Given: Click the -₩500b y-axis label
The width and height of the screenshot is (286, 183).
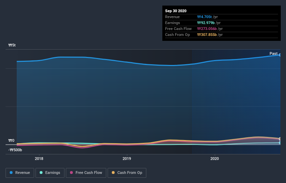Looking at the screenshot, I should point(15,150).
